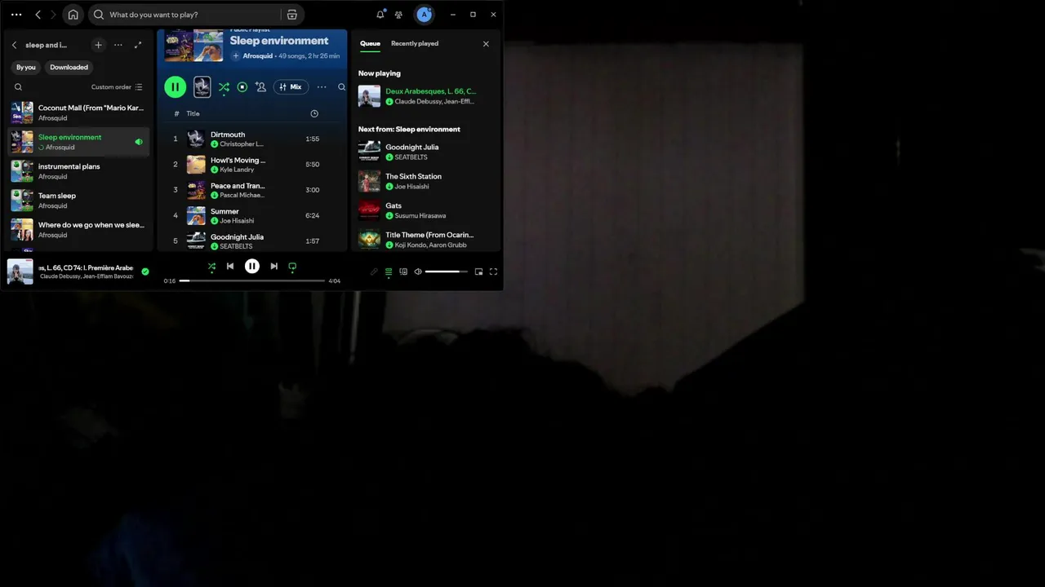Select 'Goodnight Julia' in the queue

(426, 152)
